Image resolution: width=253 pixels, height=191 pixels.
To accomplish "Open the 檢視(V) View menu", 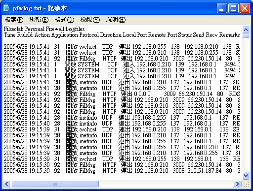I will 90,20.
